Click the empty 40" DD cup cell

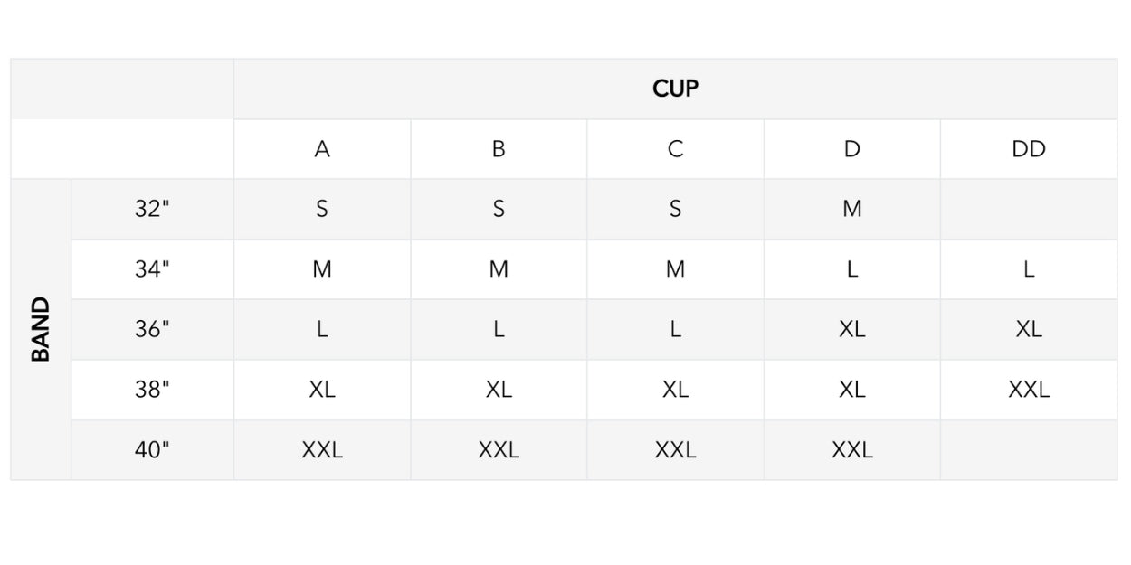tap(1029, 449)
